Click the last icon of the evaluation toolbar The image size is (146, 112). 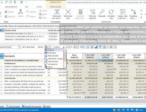pyautogui.click(x=115, y=47)
